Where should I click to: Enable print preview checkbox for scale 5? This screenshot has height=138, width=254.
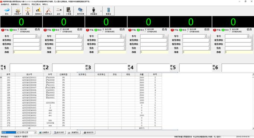pos(188,31)
